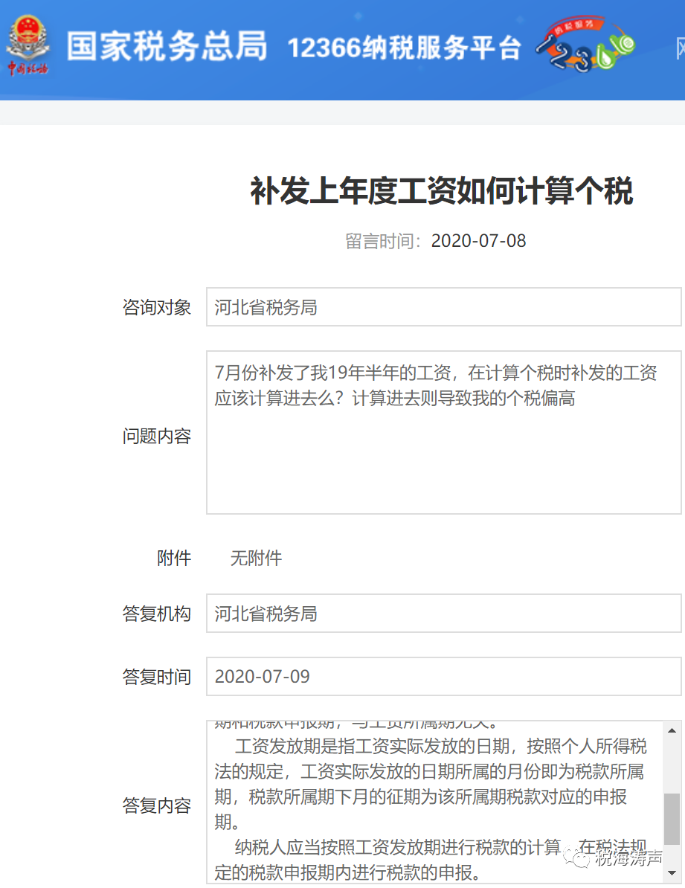
Task: Click the page title 补发上年度工资如何计算个税
Action: pos(441,191)
